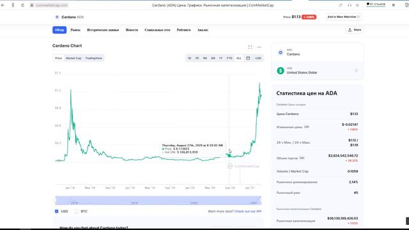Screen dimensions: 409x230
Task: Expand chart to fullscreen
Action: point(250,47)
